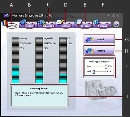Click the bar chart icon on Overview tab
Viewport: 130px width, 117px height.
point(5,23)
